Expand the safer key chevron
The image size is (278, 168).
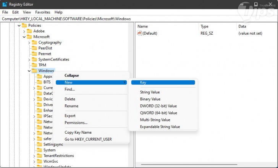pos(34,139)
